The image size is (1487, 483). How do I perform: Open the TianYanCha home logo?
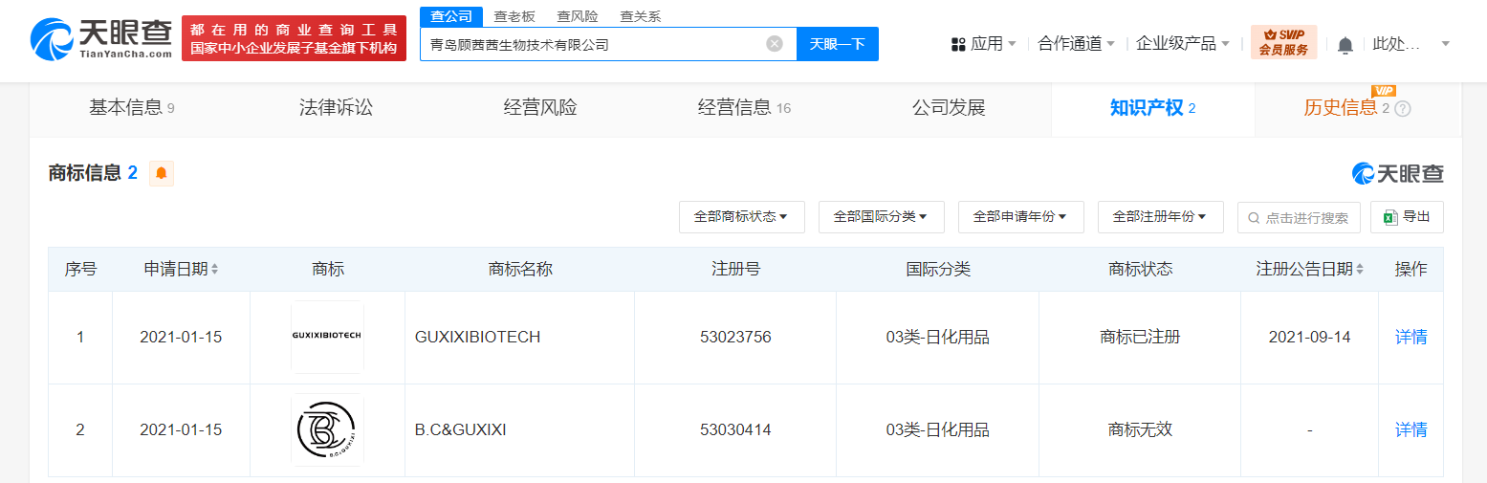(x=100, y=40)
